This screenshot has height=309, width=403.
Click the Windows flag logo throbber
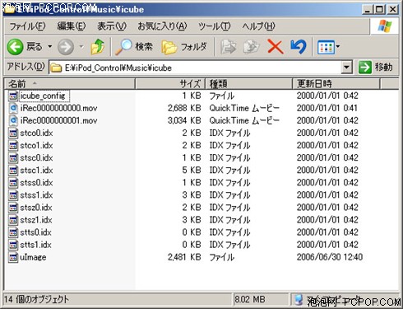point(385,26)
